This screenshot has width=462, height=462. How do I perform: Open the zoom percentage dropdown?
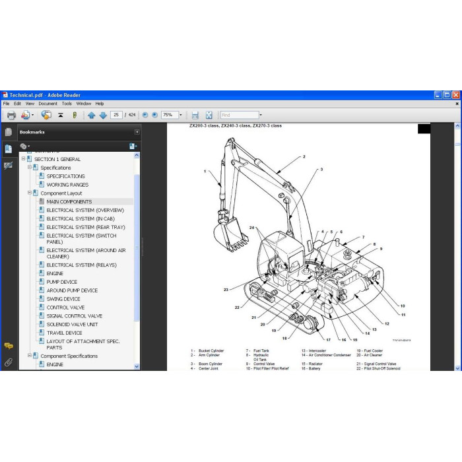tap(181, 115)
